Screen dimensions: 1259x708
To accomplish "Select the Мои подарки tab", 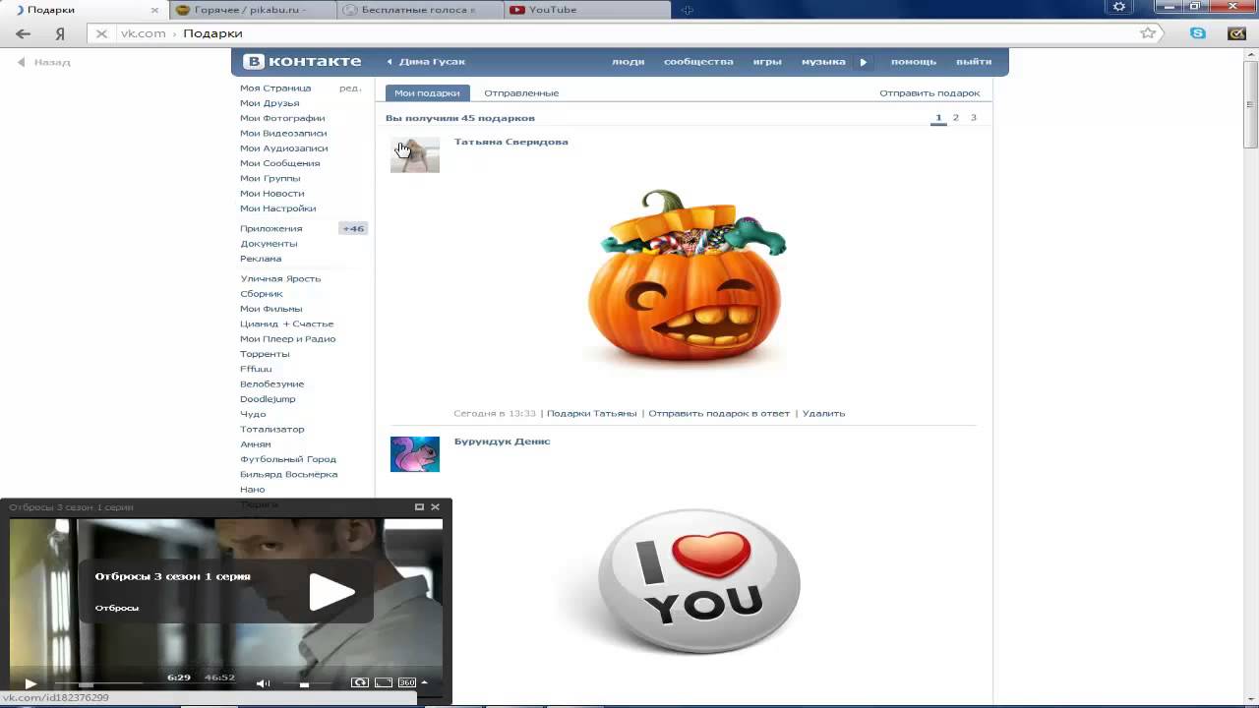I will 427,93.
